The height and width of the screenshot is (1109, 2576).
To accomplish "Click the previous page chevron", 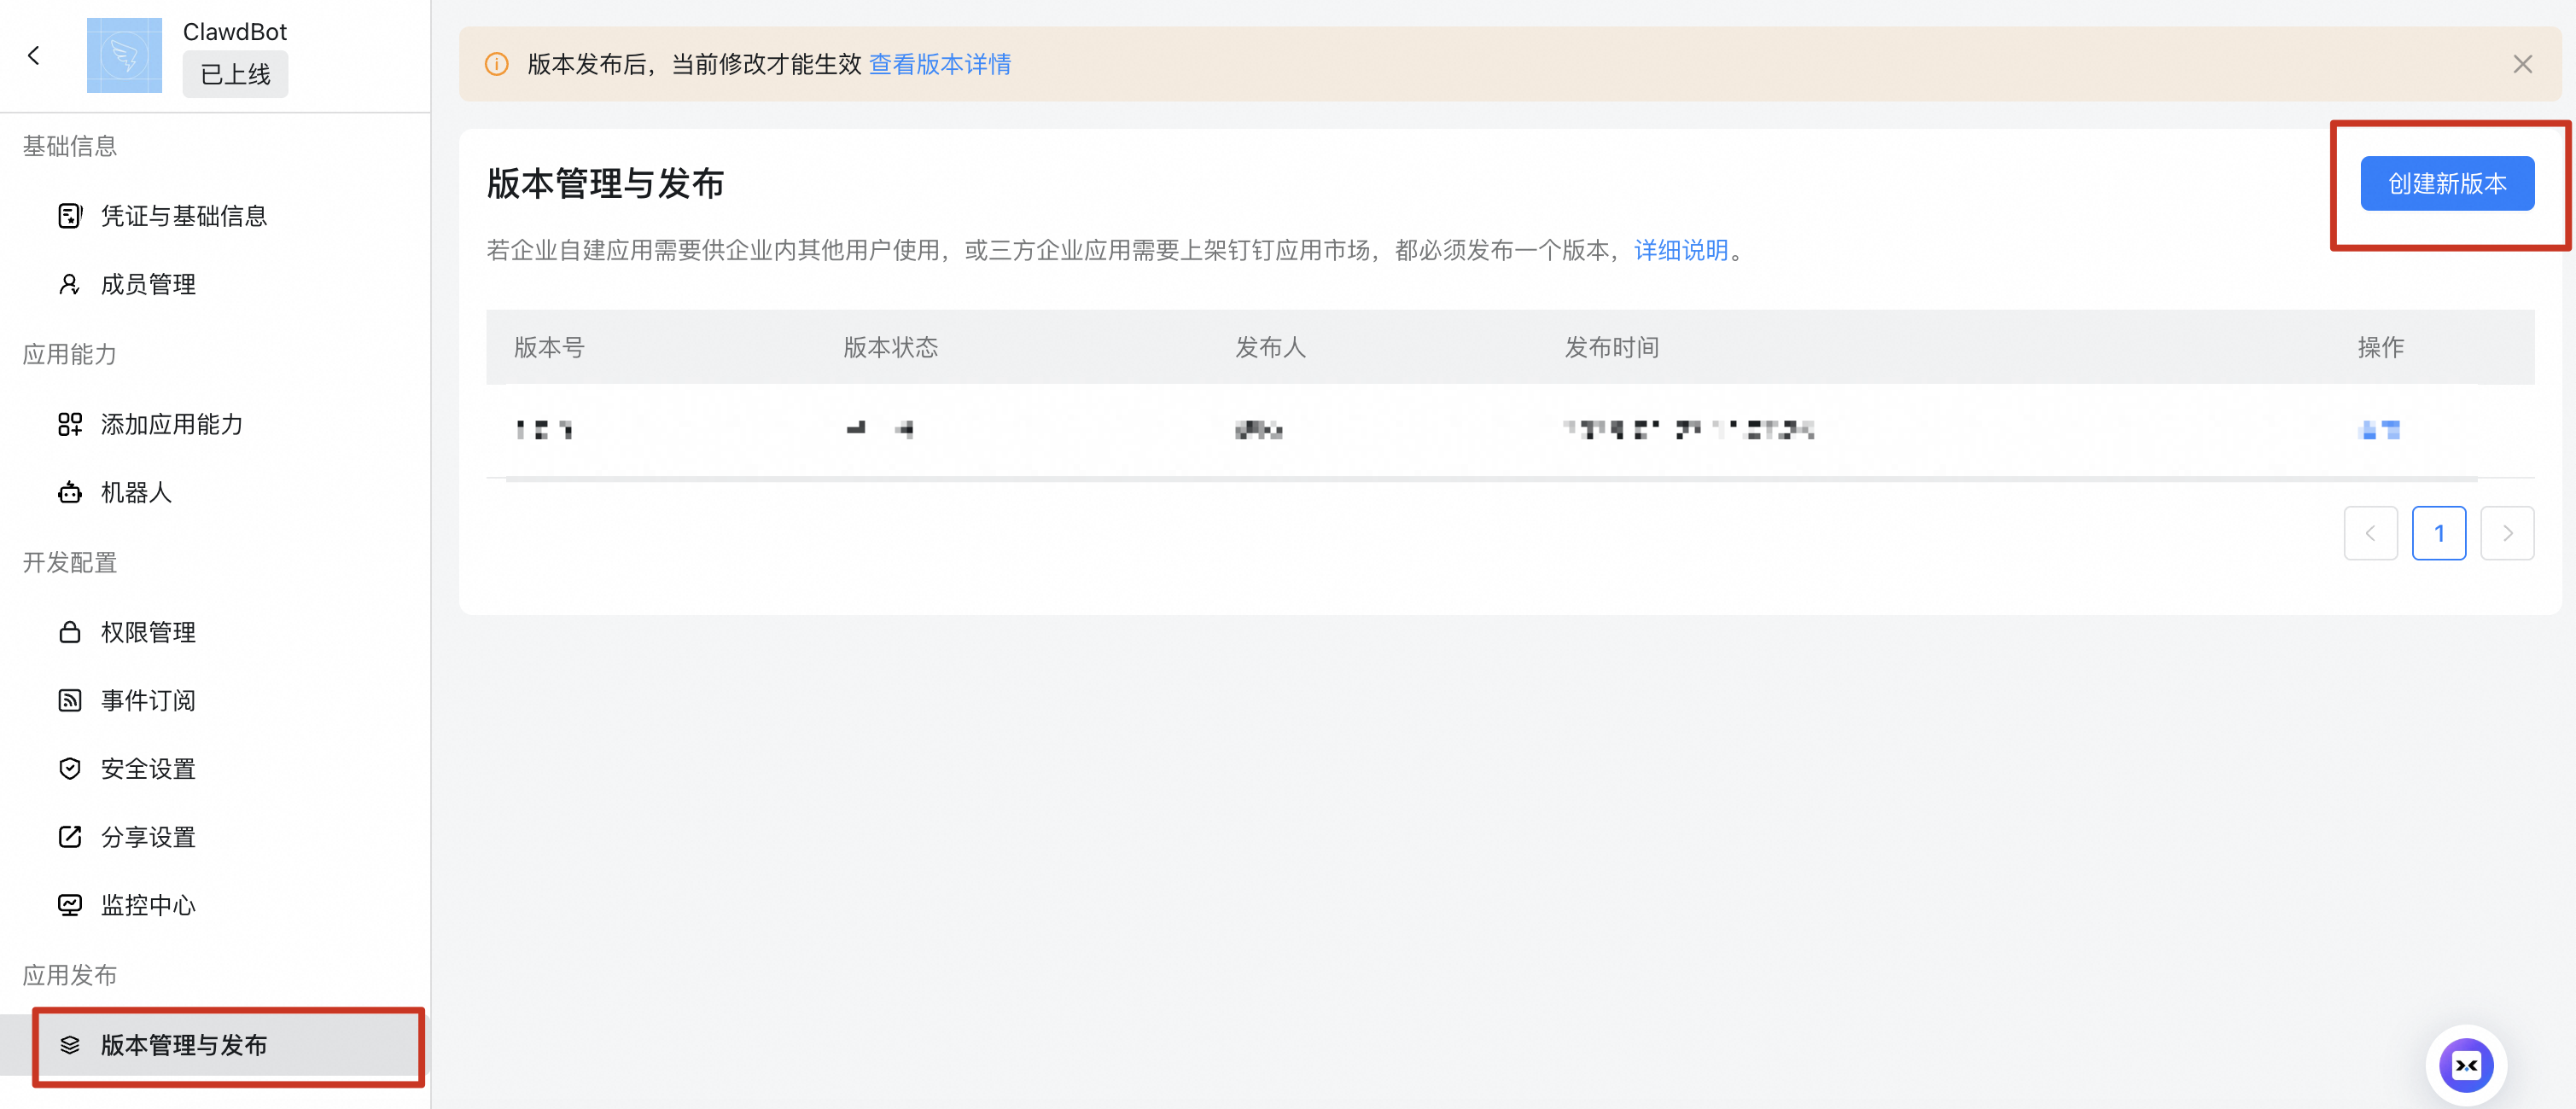I will pos(2371,532).
